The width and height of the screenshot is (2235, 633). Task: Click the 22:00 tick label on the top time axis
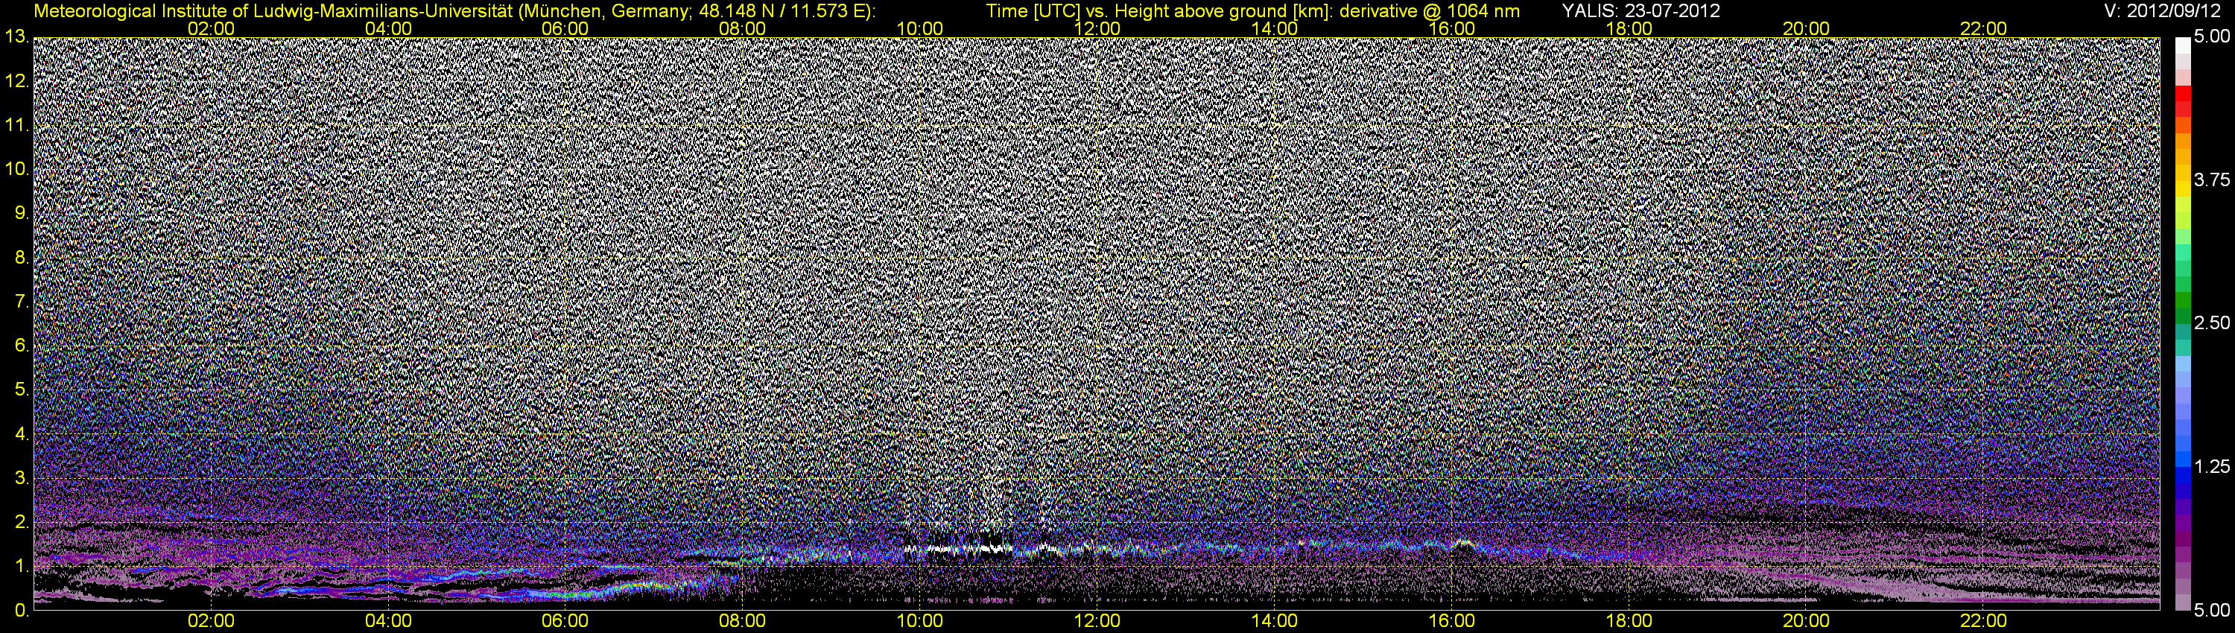pyautogui.click(x=1983, y=28)
